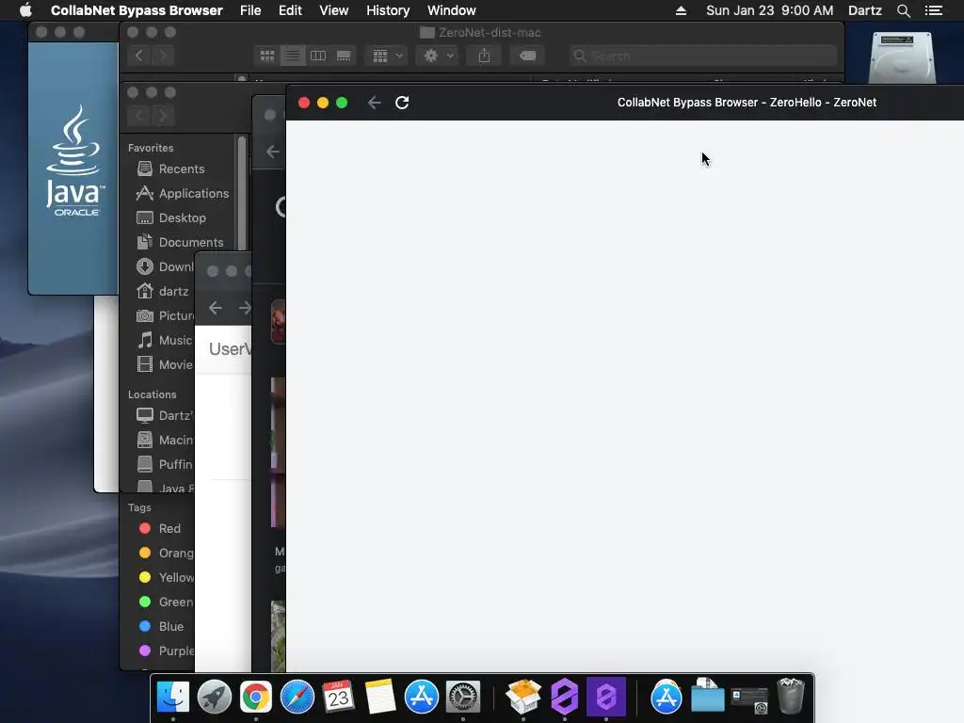Select Music in the Finder sidebar

tap(164, 340)
